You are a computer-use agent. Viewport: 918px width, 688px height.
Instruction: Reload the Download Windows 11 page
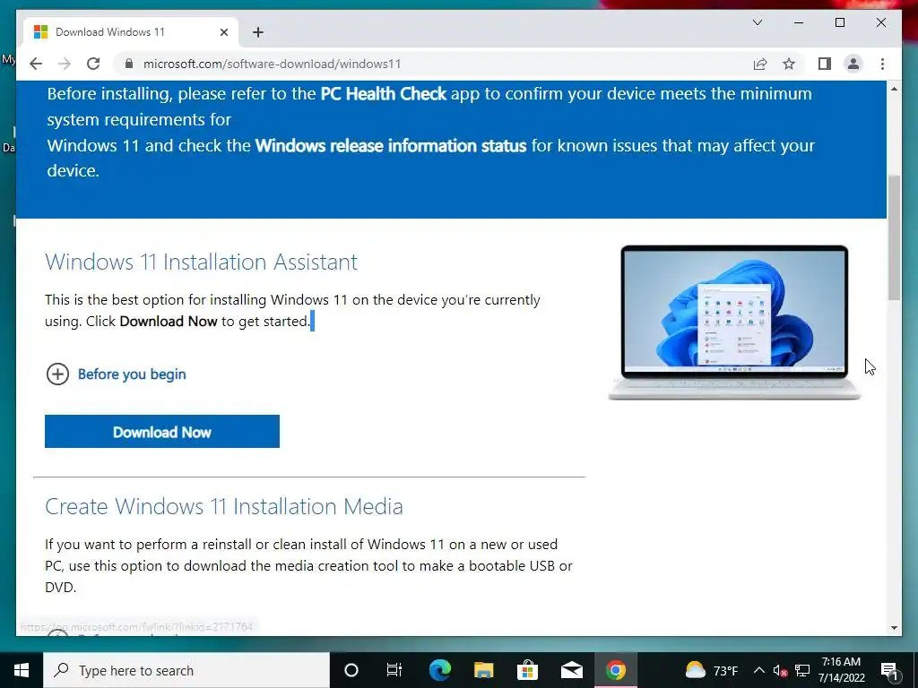(x=93, y=64)
